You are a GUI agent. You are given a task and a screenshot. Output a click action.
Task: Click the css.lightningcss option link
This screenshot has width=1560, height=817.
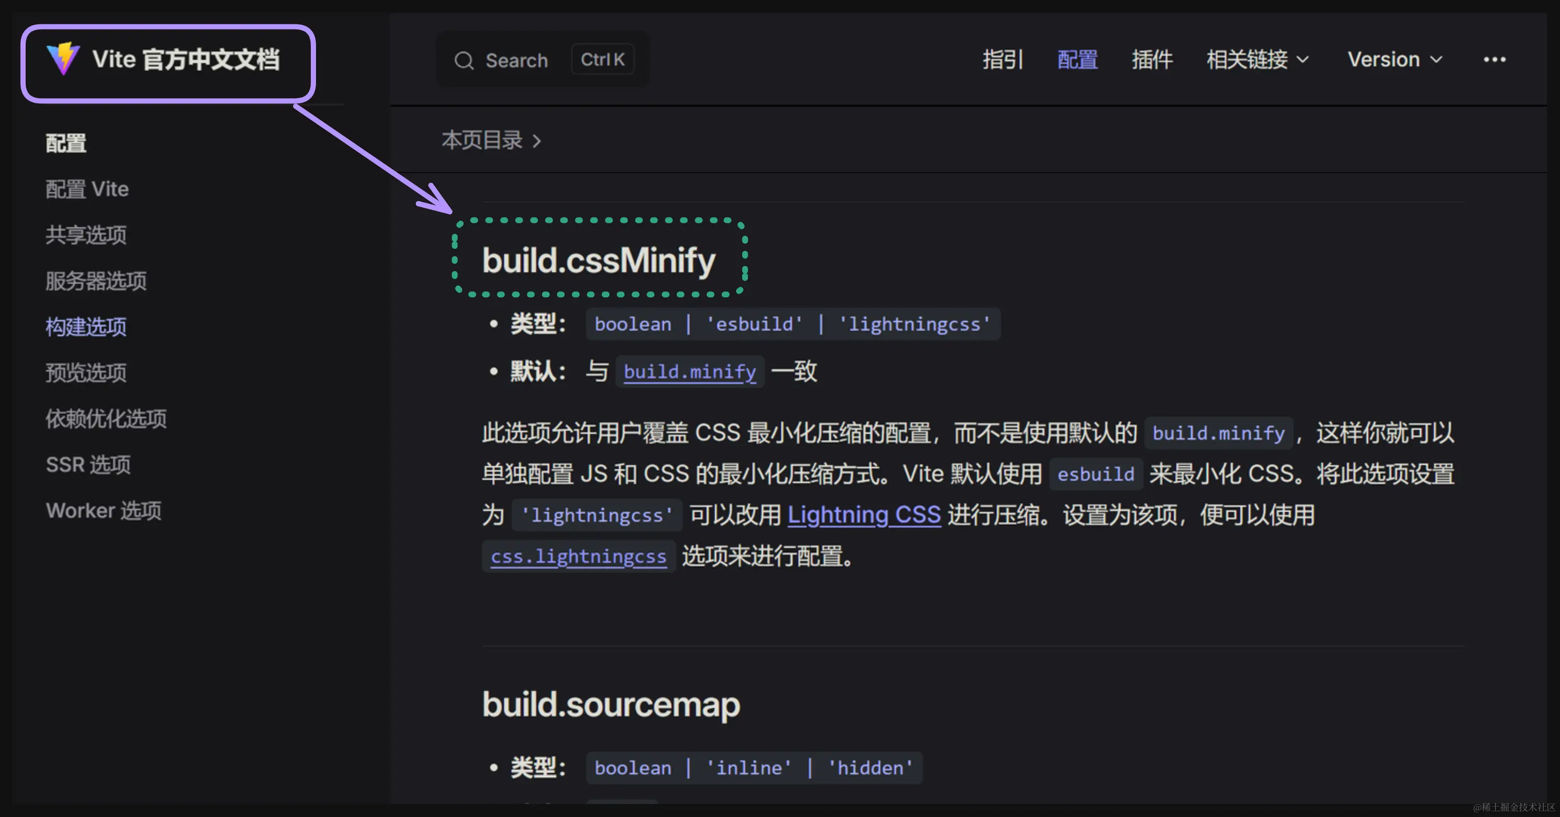578,556
